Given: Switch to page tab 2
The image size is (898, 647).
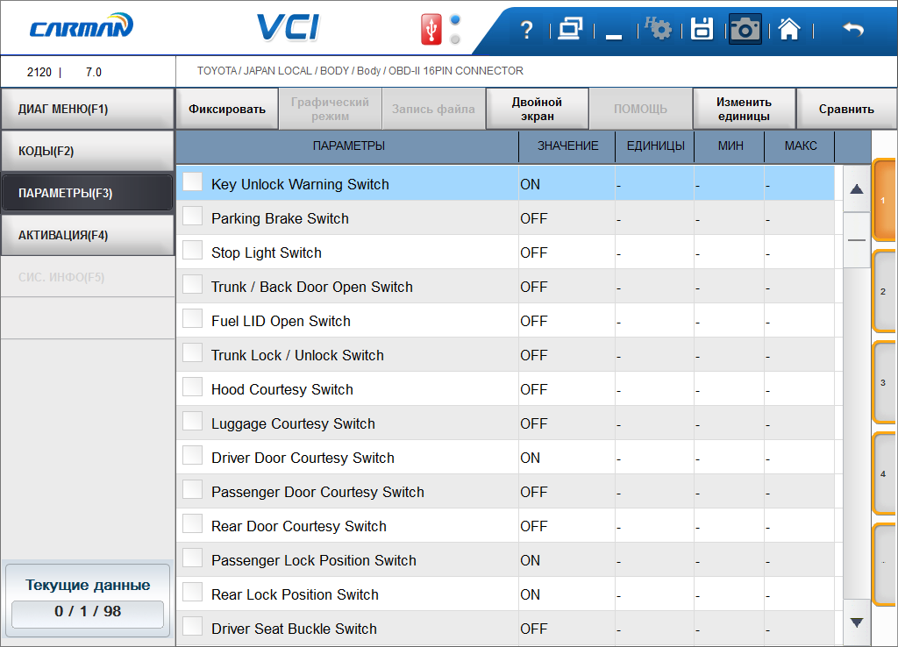Looking at the screenshot, I should pos(884,291).
